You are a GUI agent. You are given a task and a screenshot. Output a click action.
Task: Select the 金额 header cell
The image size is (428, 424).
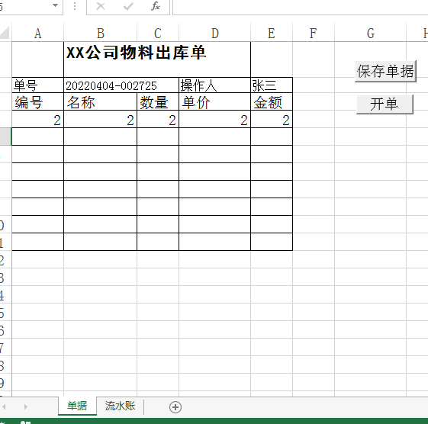[x=272, y=101]
